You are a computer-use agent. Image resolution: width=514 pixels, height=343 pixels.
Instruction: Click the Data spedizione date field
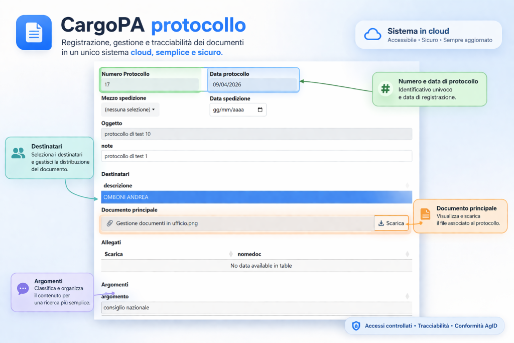point(237,109)
